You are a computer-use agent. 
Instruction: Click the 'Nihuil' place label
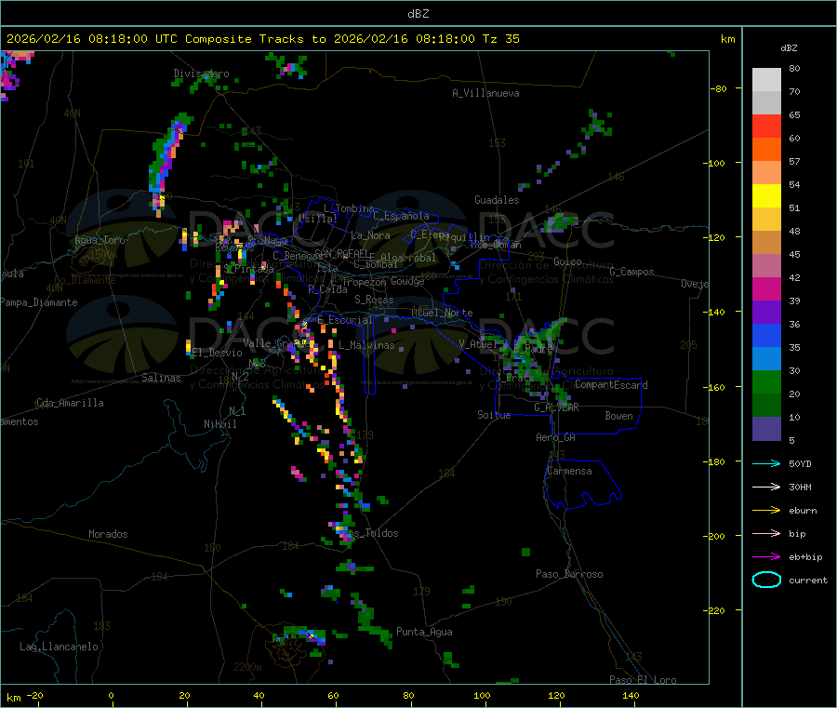point(219,424)
